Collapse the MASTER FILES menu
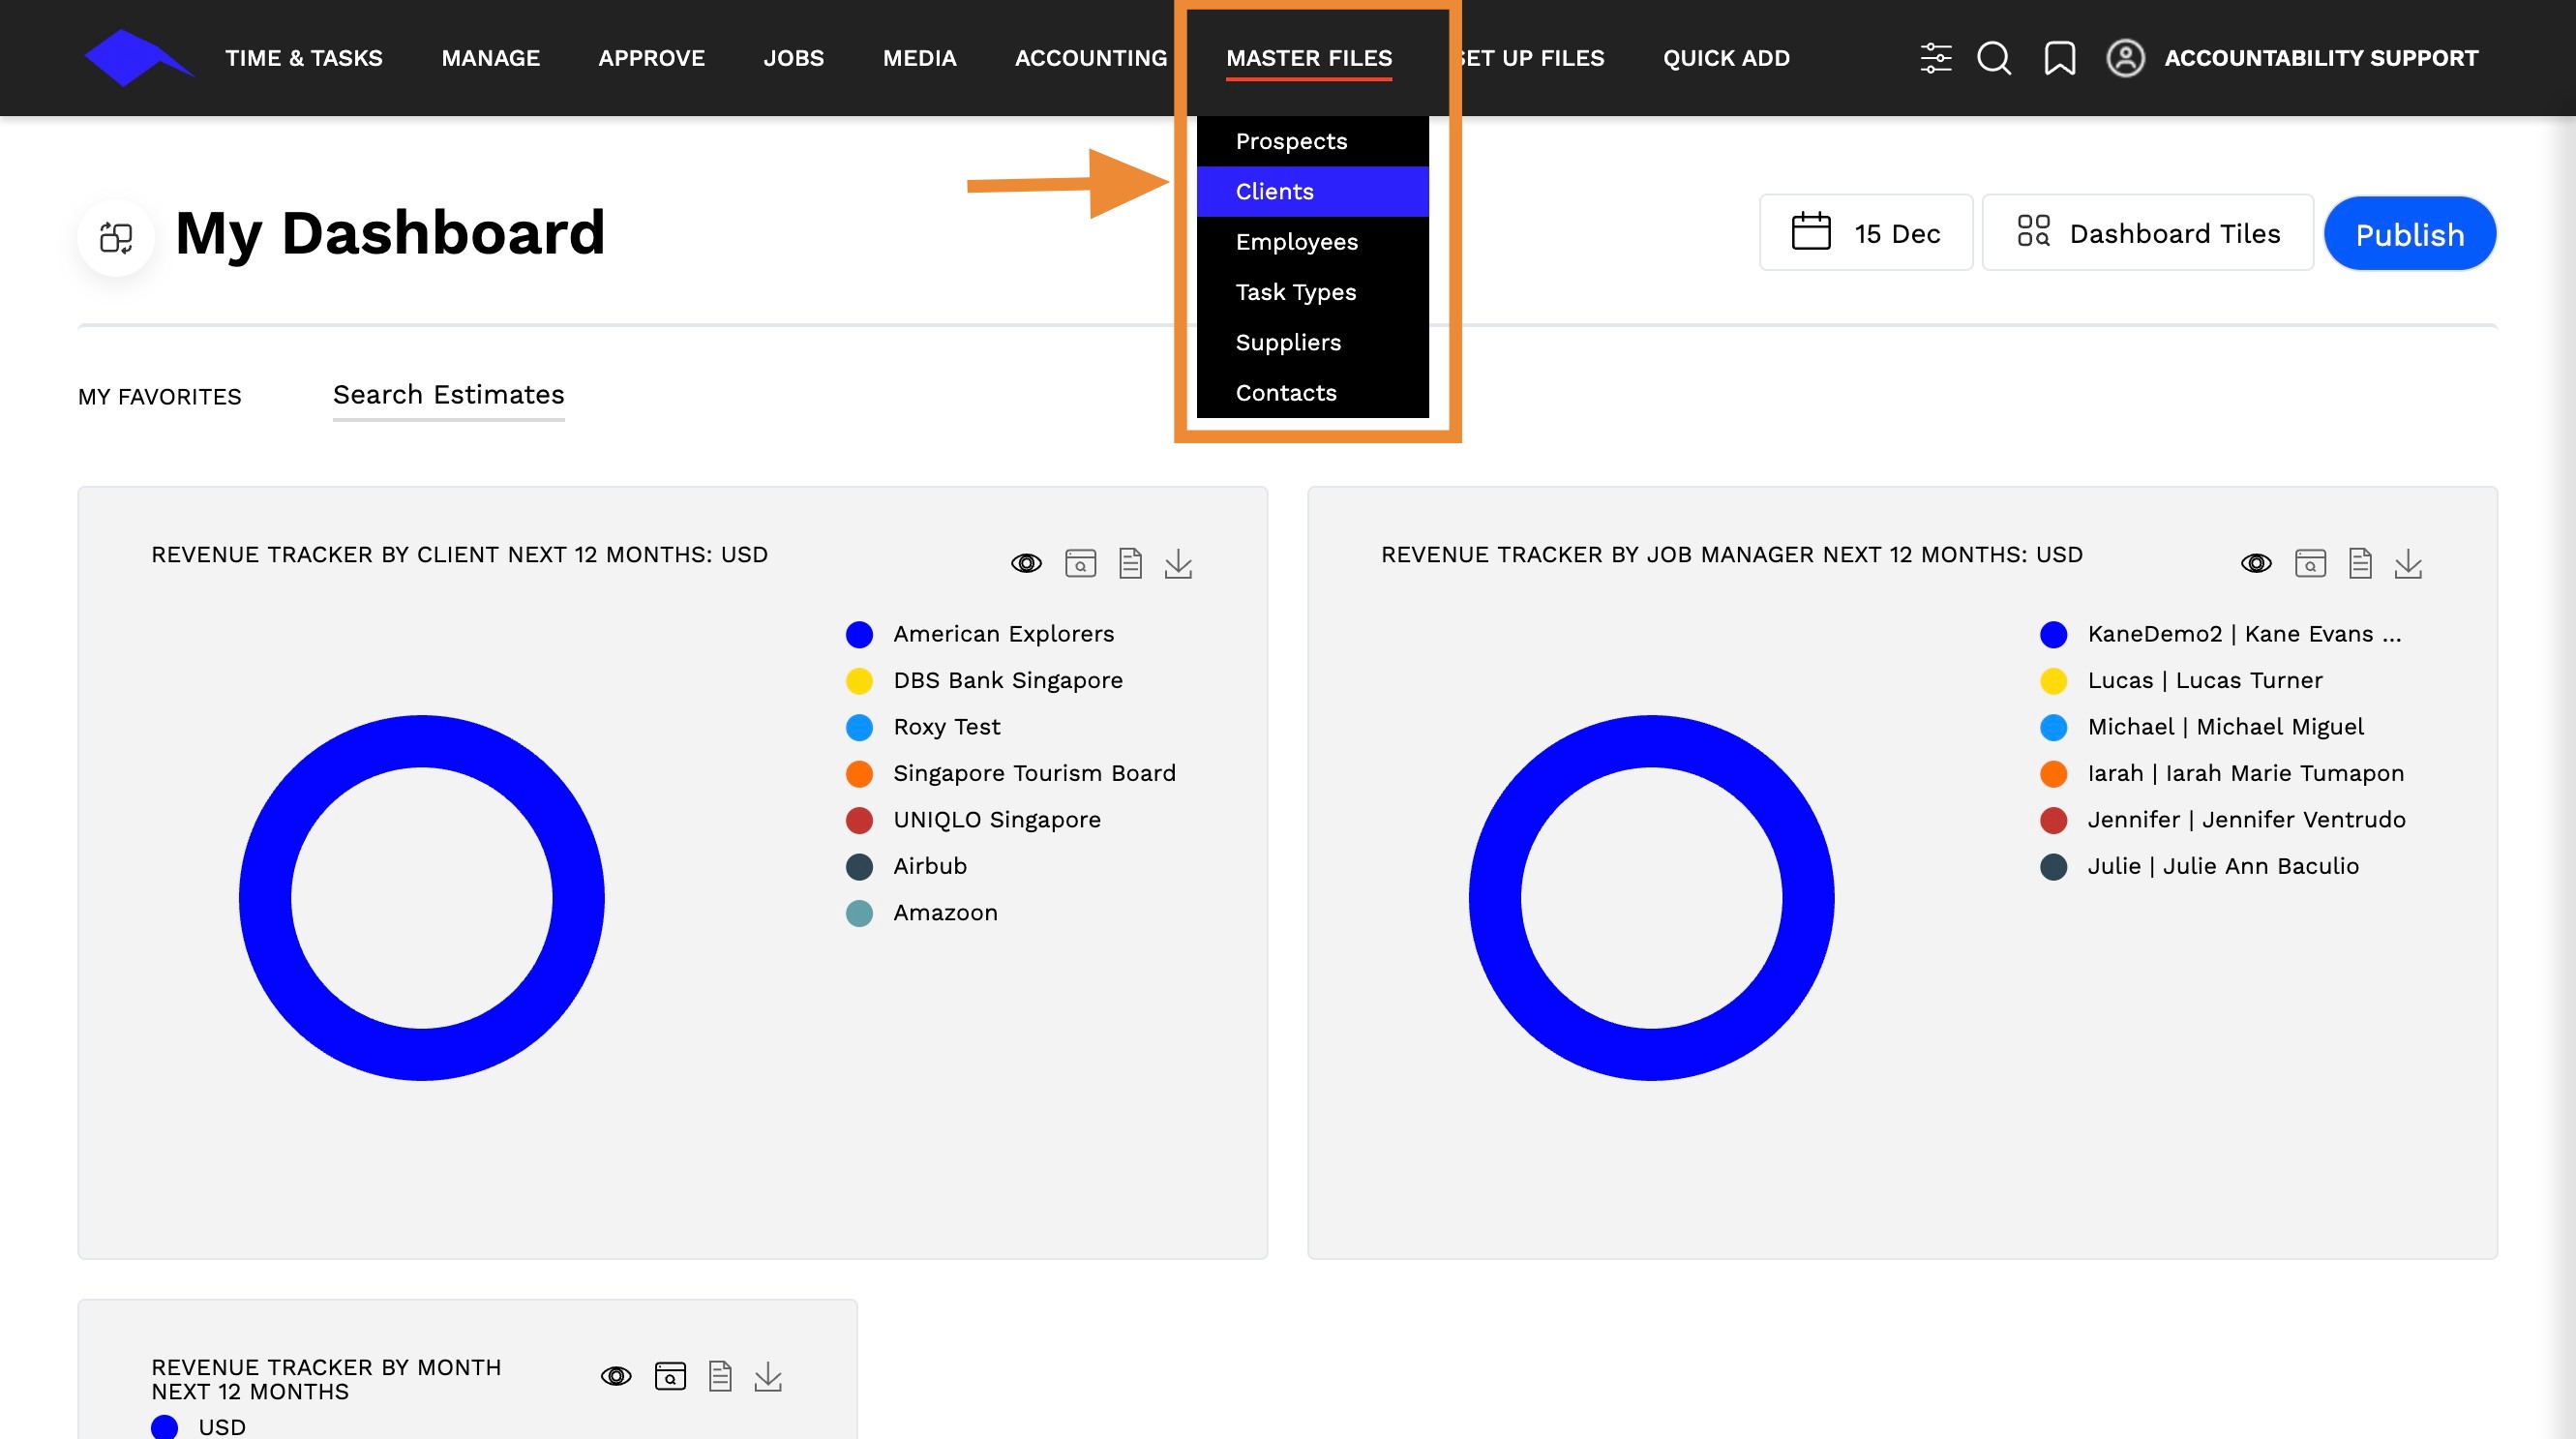This screenshot has height=1439, width=2576. 1309,58
